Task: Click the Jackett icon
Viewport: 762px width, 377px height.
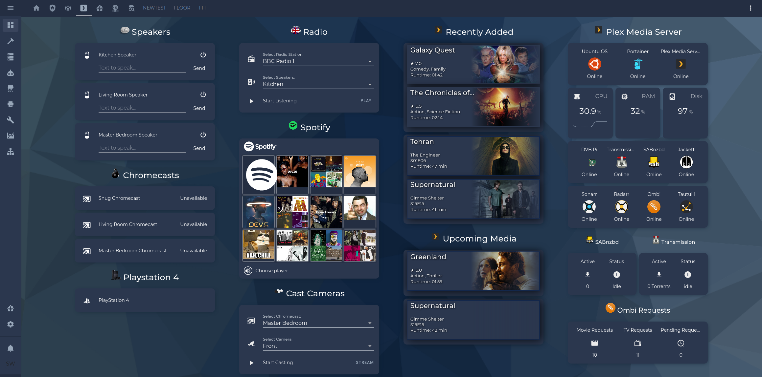Action: coord(686,162)
